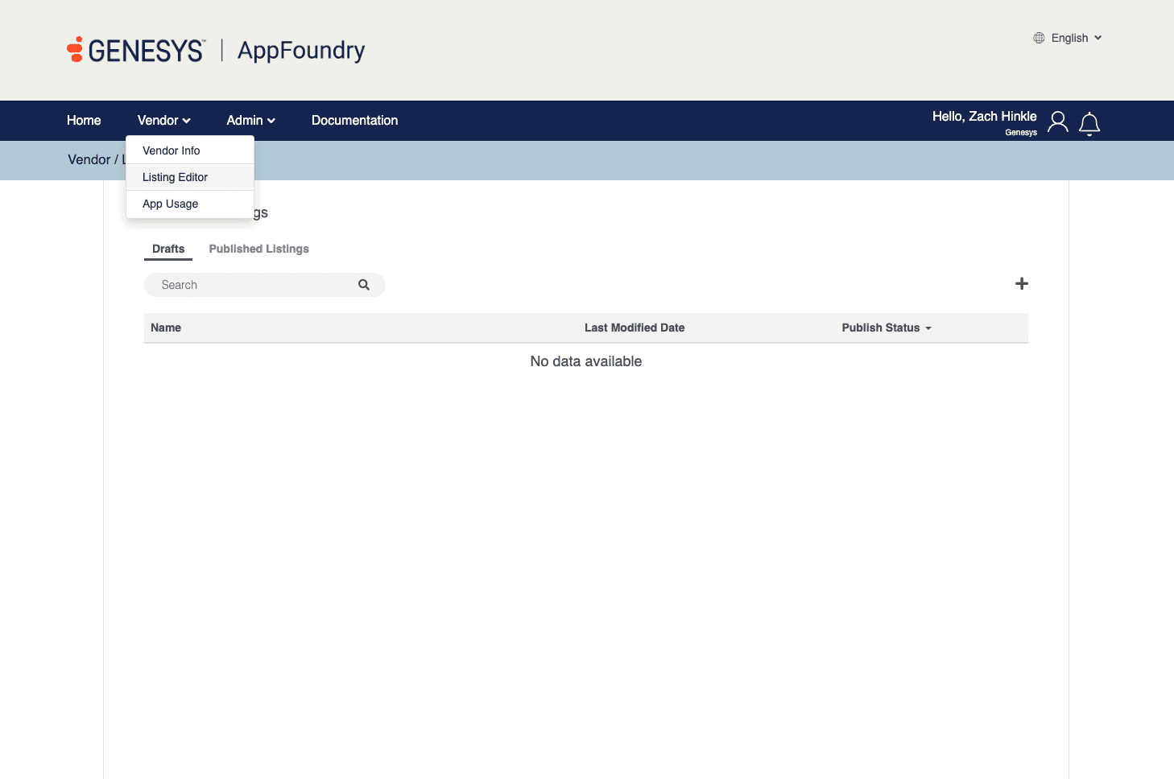Viewport: 1174px width, 779px height.
Task: Select the Drafts tab
Action: [x=168, y=249]
